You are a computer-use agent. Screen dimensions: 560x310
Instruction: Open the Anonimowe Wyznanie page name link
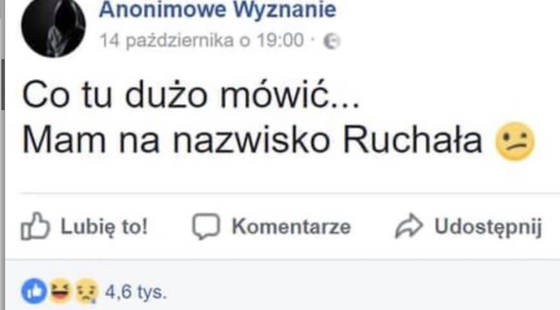217,10
